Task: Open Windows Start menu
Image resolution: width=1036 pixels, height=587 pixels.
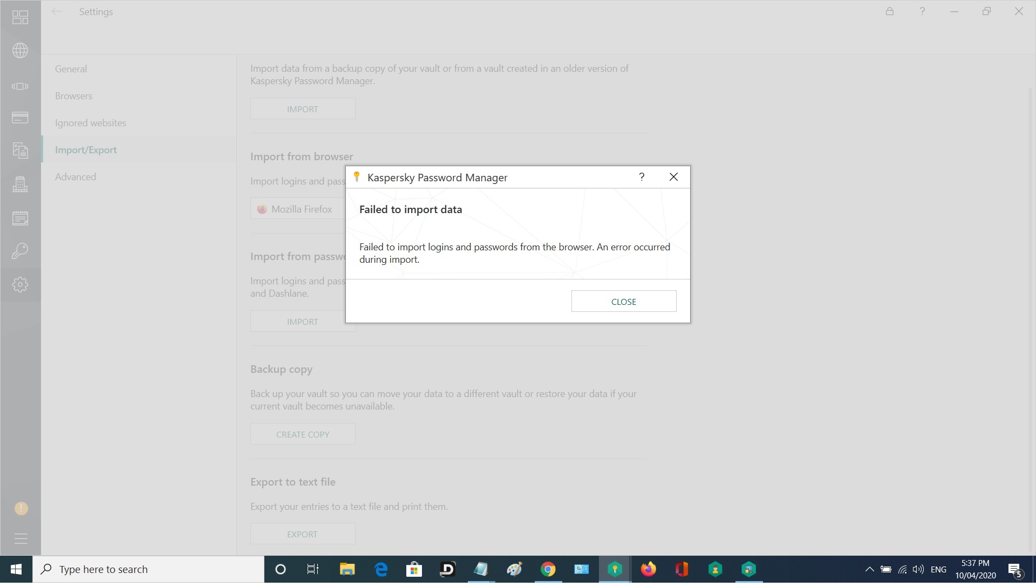Action: [x=16, y=569]
